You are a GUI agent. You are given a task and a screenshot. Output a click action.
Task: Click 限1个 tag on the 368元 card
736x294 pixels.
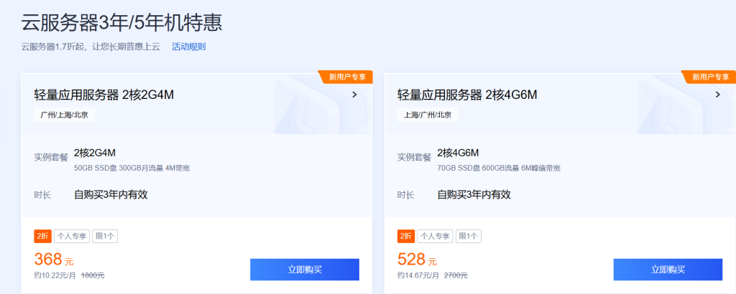105,237
